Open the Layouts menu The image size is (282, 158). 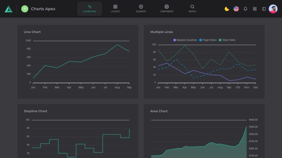pyautogui.click(x=115, y=9)
